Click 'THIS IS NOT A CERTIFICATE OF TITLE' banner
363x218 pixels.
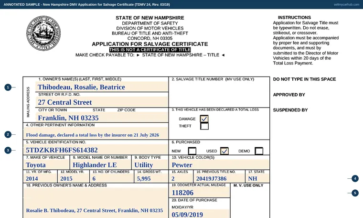click(x=150, y=50)
